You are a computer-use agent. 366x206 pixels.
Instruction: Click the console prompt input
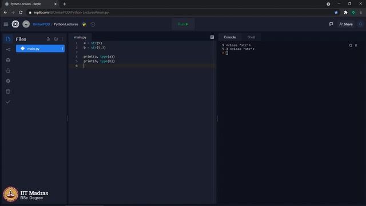coord(226,53)
